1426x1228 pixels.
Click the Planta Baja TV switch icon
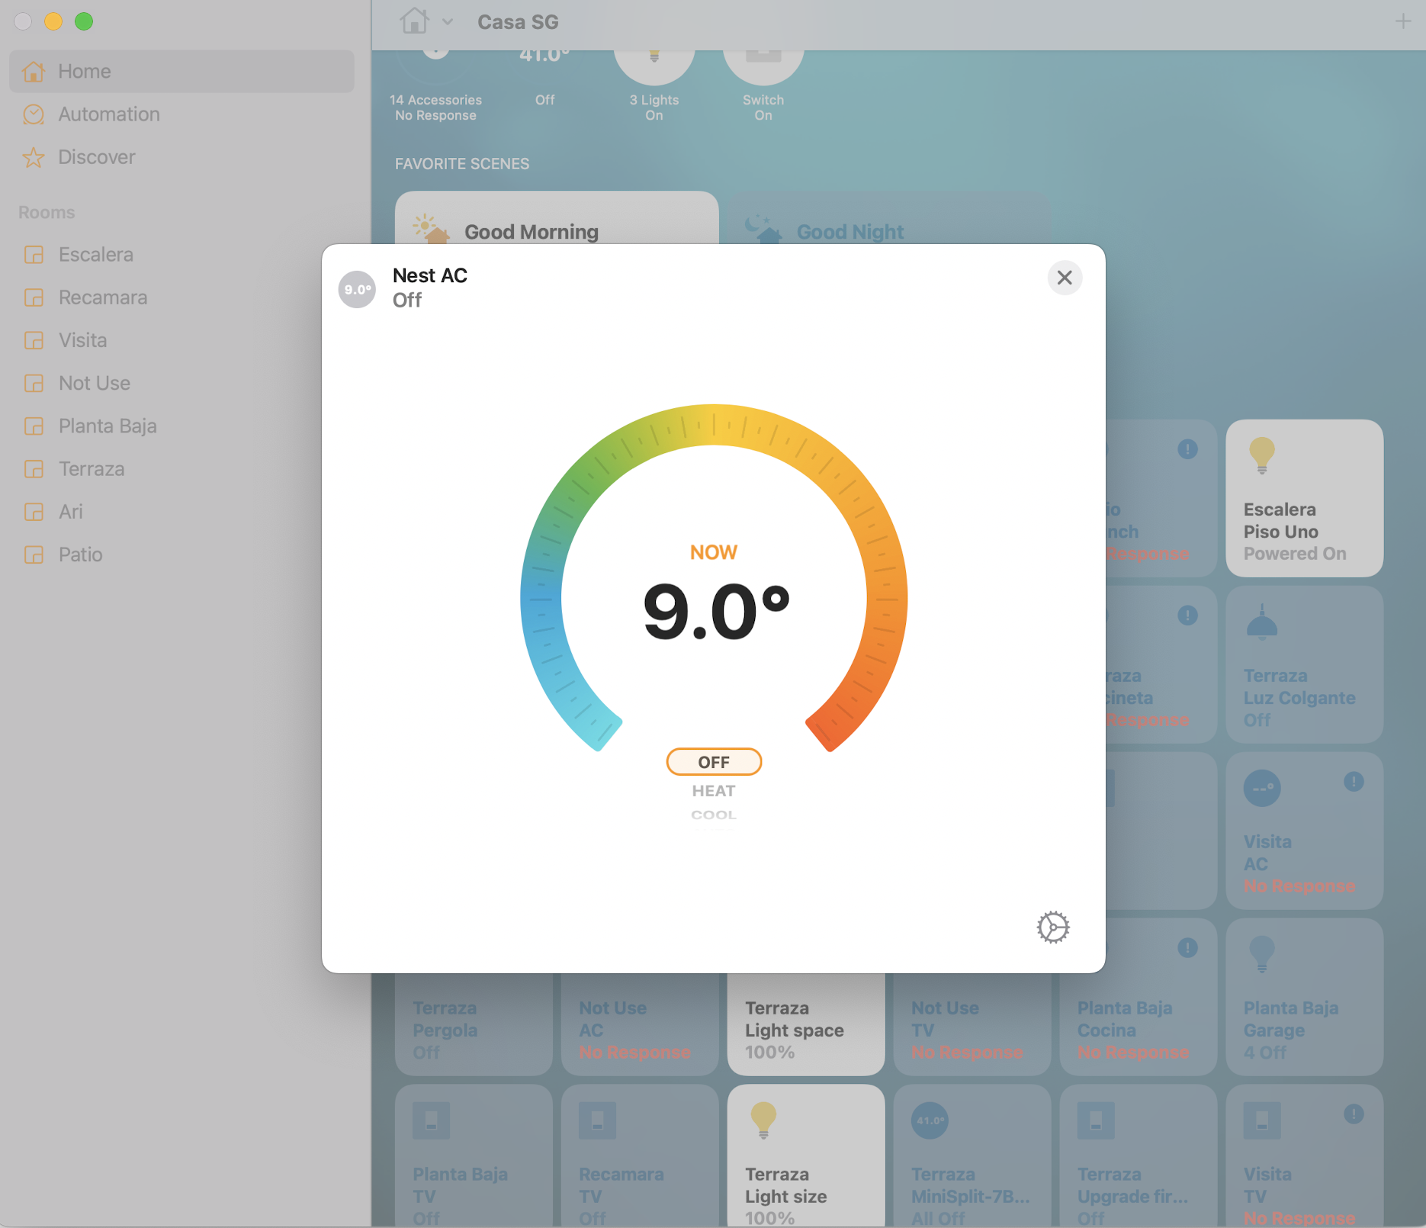pyautogui.click(x=431, y=1120)
